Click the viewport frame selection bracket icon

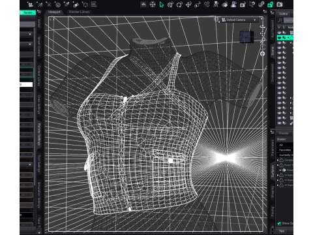[263, 46]
